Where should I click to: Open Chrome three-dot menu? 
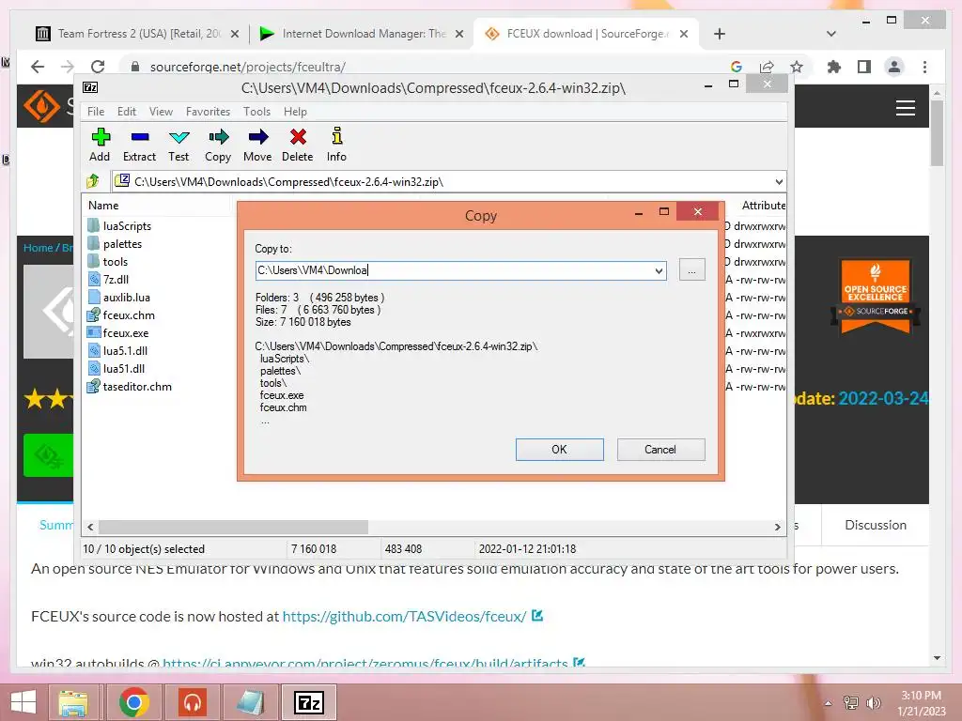(924, 67)
